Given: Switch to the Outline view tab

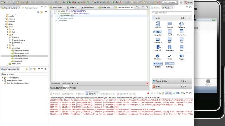Looking at the screenshot, I should 156,8.
